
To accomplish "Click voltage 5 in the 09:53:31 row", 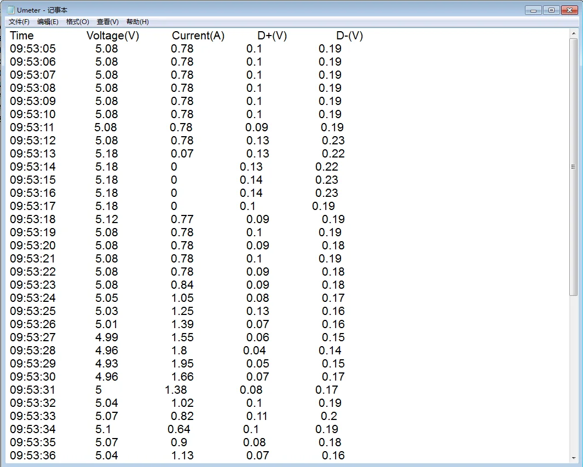I will point(99,390).
